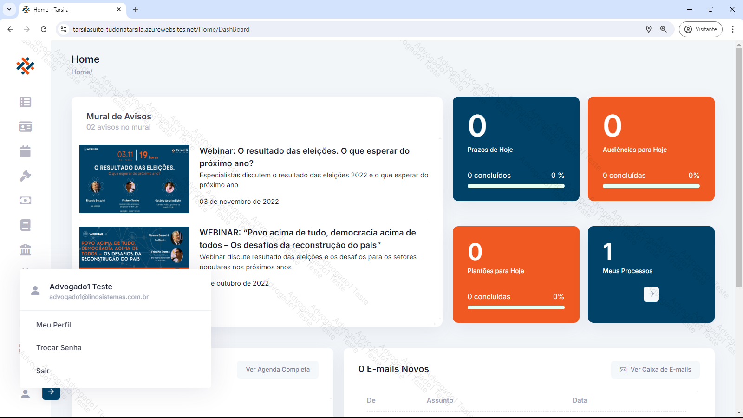Open Ver Caixa de E-mails button
Screen dimensions: 743x418
pos(655,370)
